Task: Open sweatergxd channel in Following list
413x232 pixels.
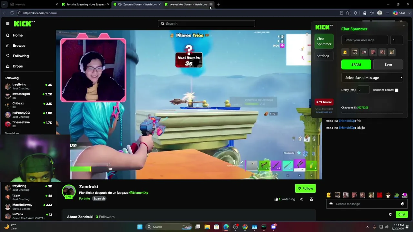Action: (x=28, y=96)
